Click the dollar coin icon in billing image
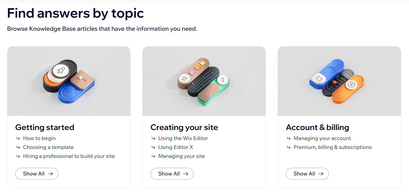The image size is (409, 192). pos(351,85)
